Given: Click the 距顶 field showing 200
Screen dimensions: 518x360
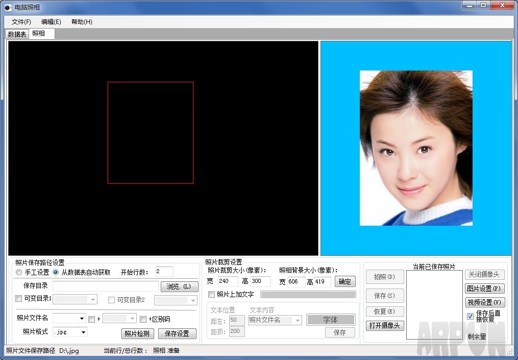Looking at the screenshot, I should pos(237,331).
